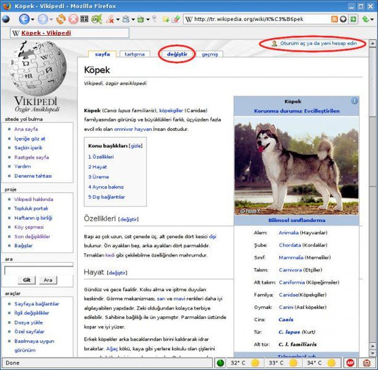Switch to the tartışma tab
Screen dimensions: 378x370
point(134,54)
